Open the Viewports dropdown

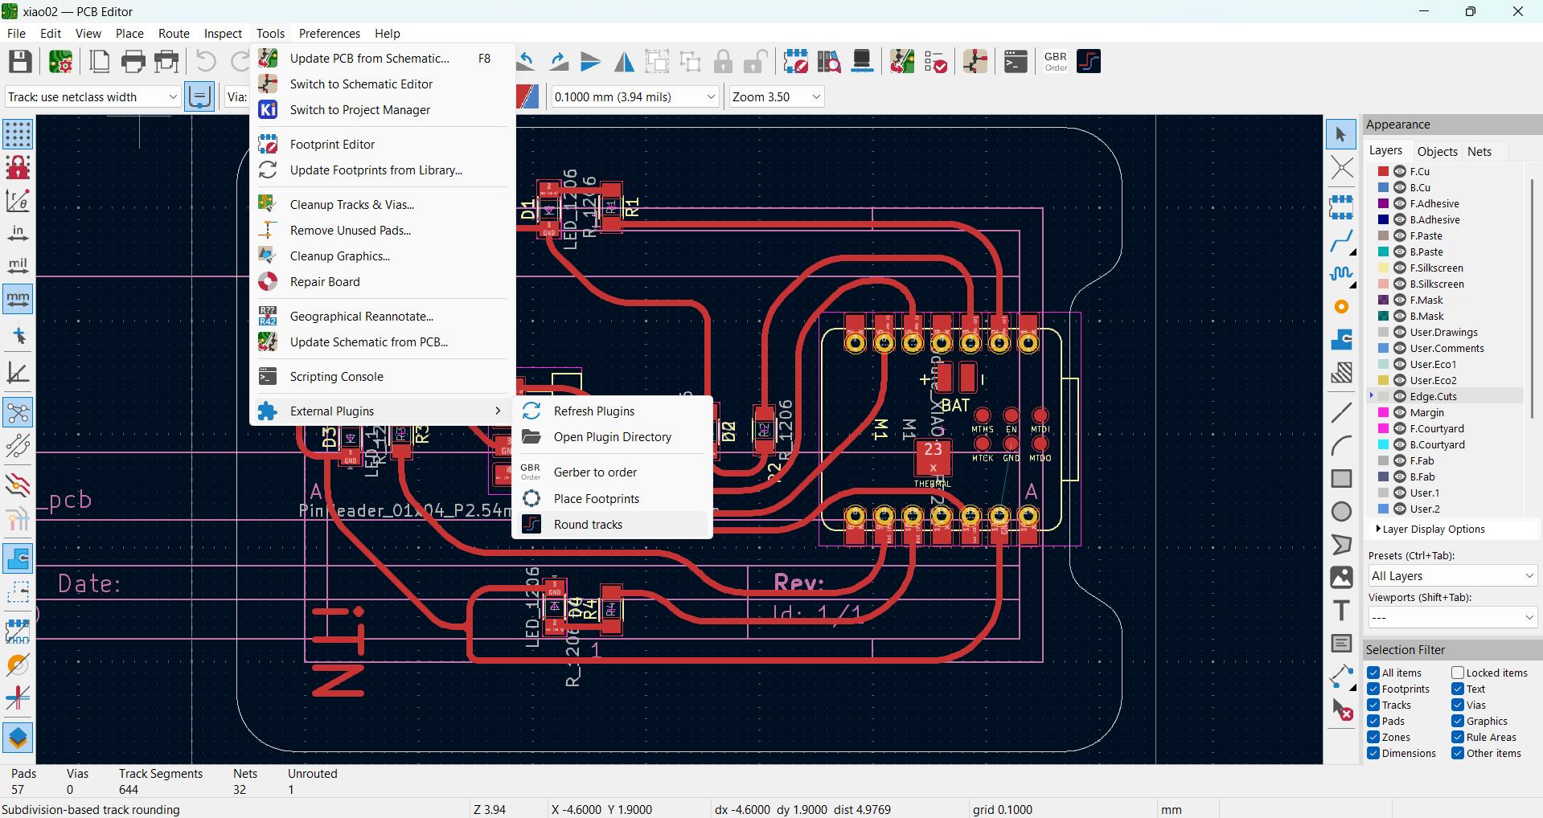pyautogui.click(x=1452, y=617)
